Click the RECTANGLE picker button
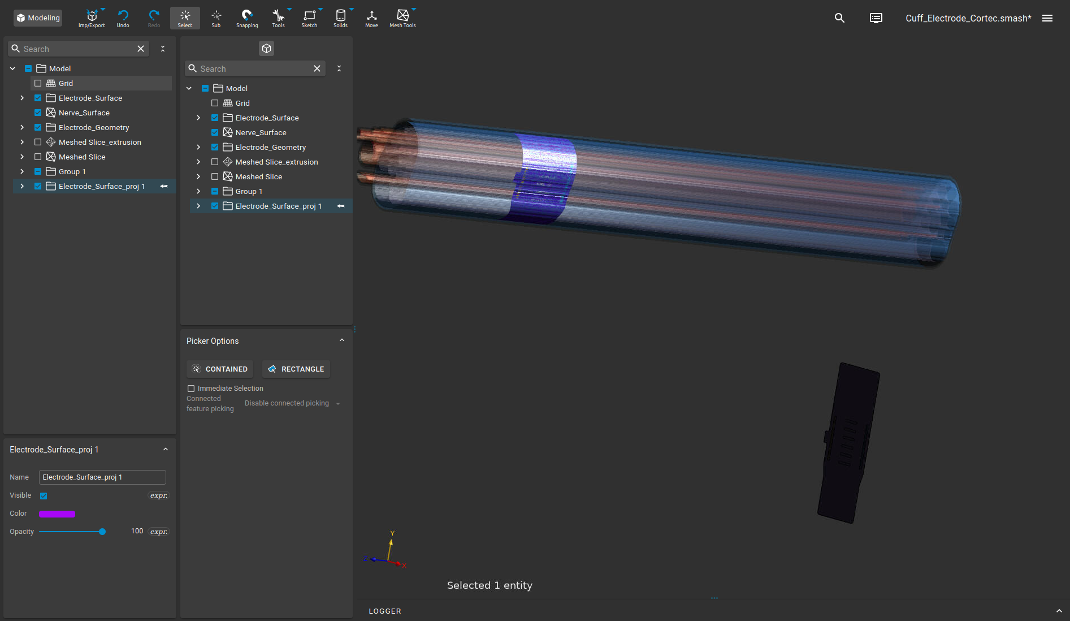 [296, 369]
